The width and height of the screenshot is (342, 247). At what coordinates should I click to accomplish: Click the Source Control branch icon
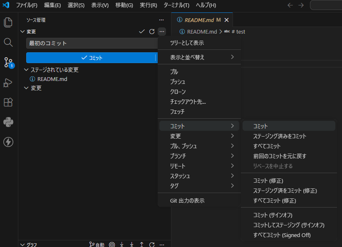pyautogui.click(x=8, y=62)
